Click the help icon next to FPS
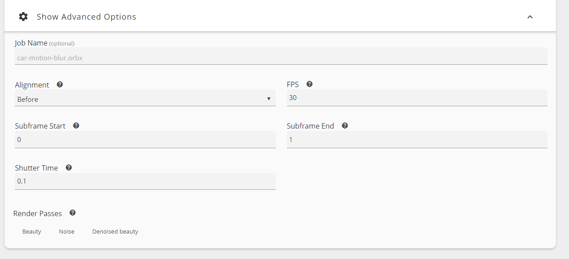Viewport: 569px width, 259px height. click(x=309, y=84)
